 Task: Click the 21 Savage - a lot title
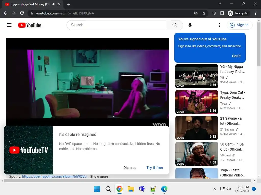pos(231,121)
